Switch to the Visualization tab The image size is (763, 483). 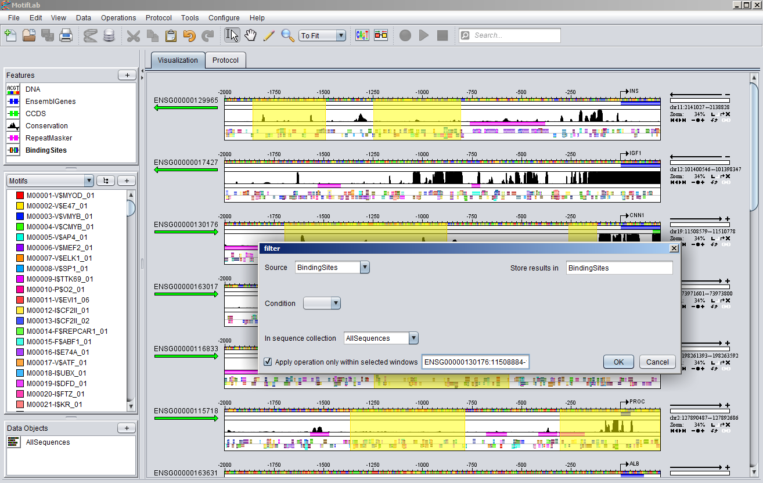(178, 60)
